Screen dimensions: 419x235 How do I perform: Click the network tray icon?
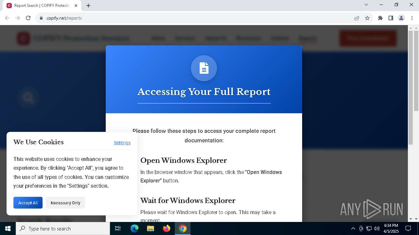(x=369, y=228)
